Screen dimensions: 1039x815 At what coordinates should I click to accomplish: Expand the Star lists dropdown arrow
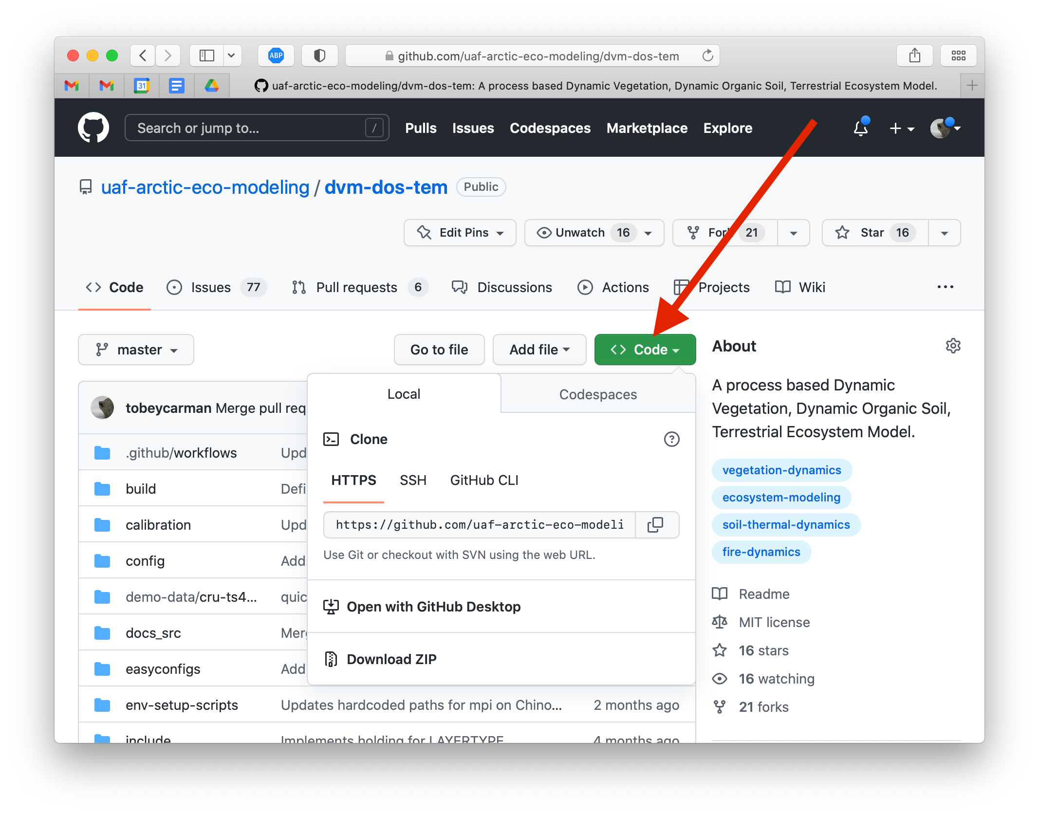click(944, 233)
